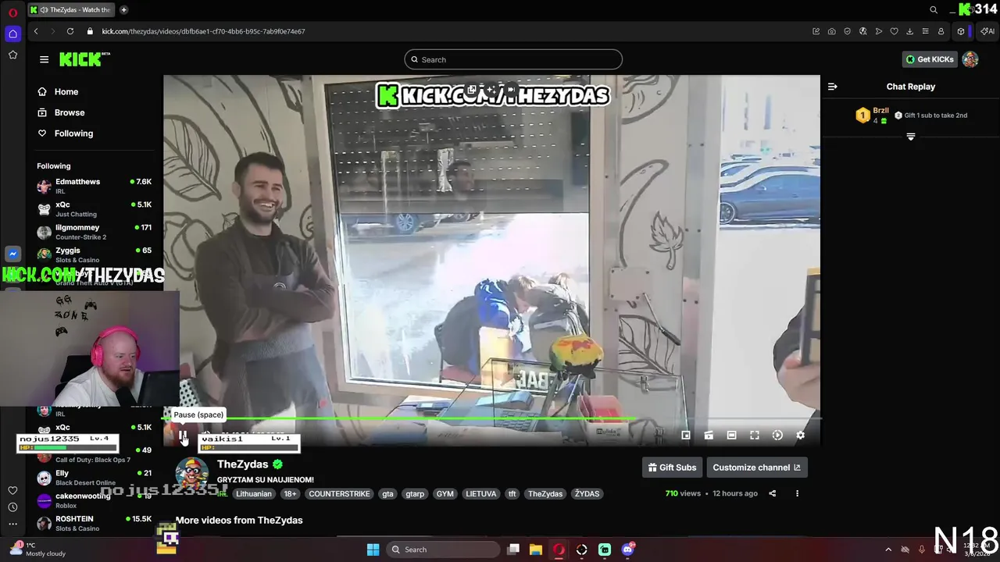This screenshot has width=1000, height=562.
Task: Open Zyggis Slots & Casino channel
Action: tap(94, 254)
